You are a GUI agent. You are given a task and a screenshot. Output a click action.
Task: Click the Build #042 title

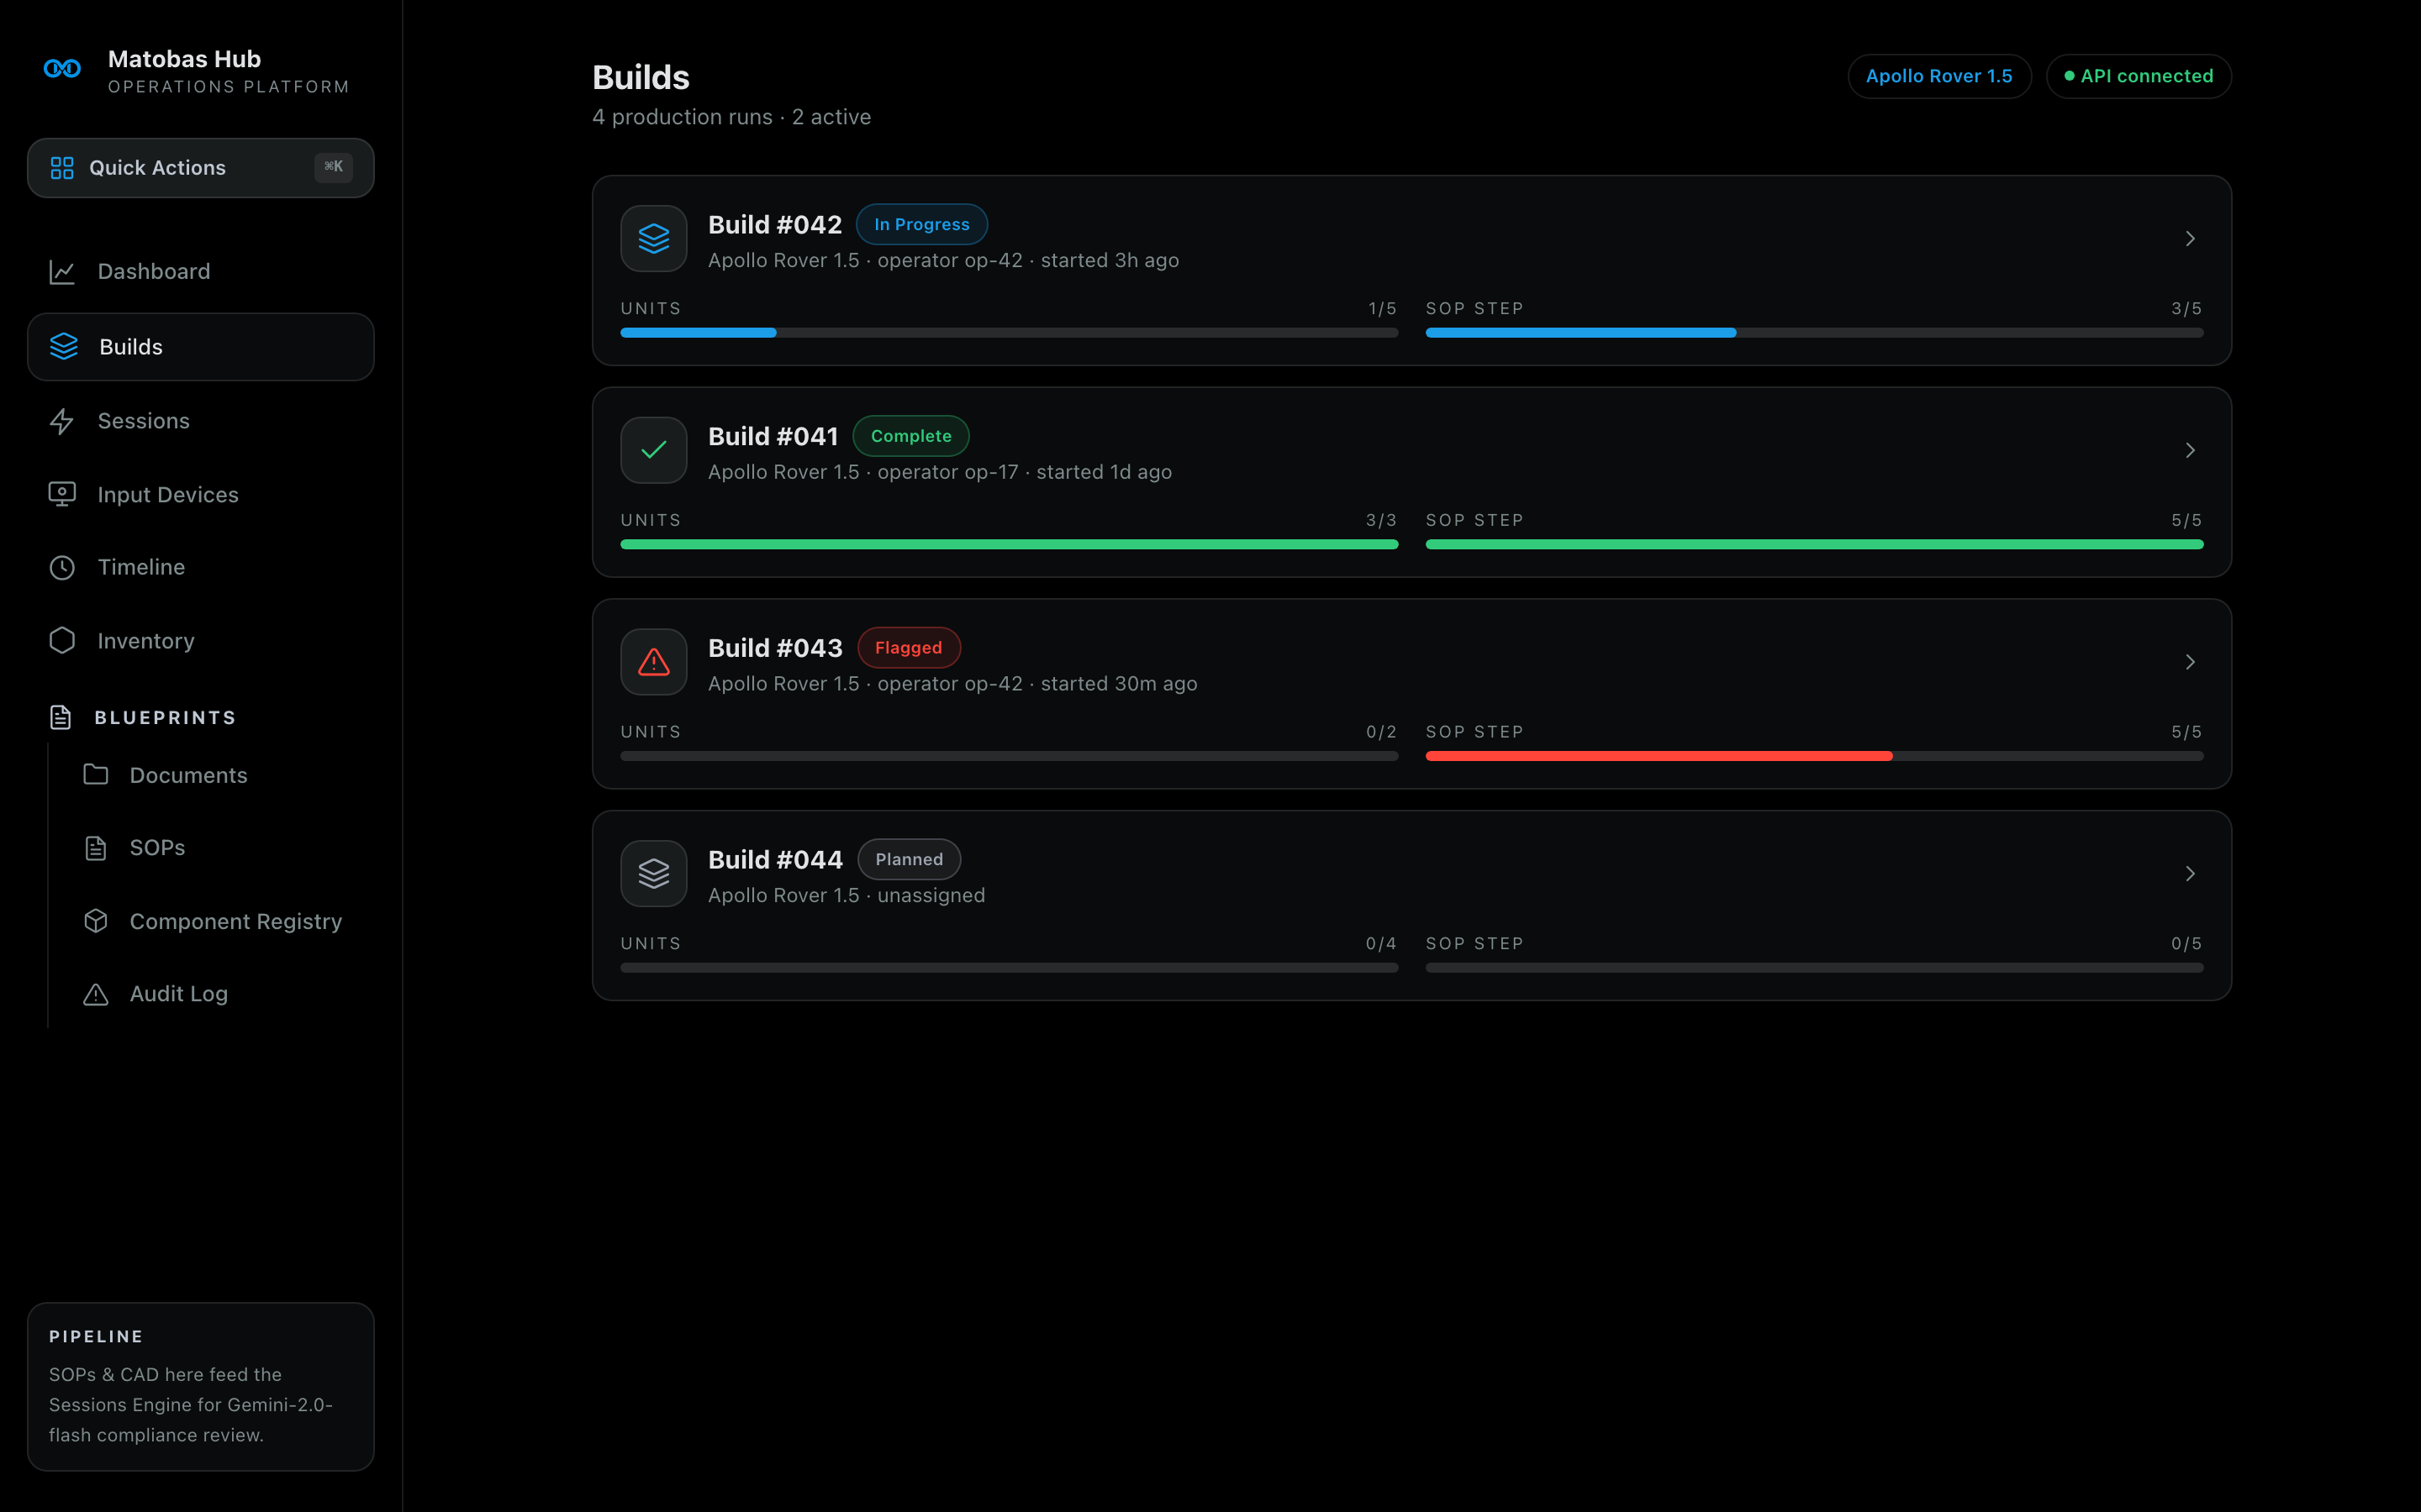[x=775, y=225]
